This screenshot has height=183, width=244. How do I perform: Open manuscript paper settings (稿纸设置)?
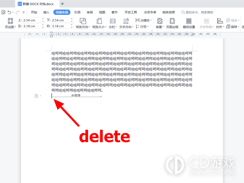pyautogui.click(x=189, y=21)
